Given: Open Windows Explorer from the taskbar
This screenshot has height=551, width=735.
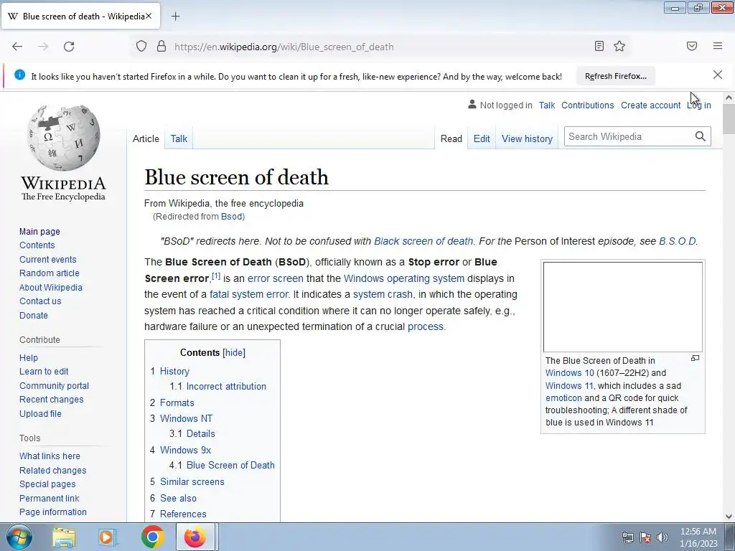Looking at the screenshot, I should 64,537.
